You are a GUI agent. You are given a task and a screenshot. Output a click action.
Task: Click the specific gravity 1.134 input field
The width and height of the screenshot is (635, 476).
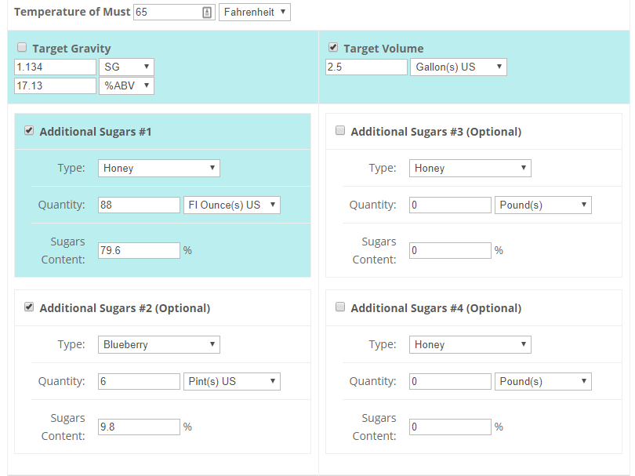pyautogui.click(x=55, y=67)
